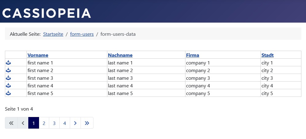The width and height of the screenshot is (306, 139).
Task: Navigate to form-users breadcrumb link
Action: [x=82, y=34]
